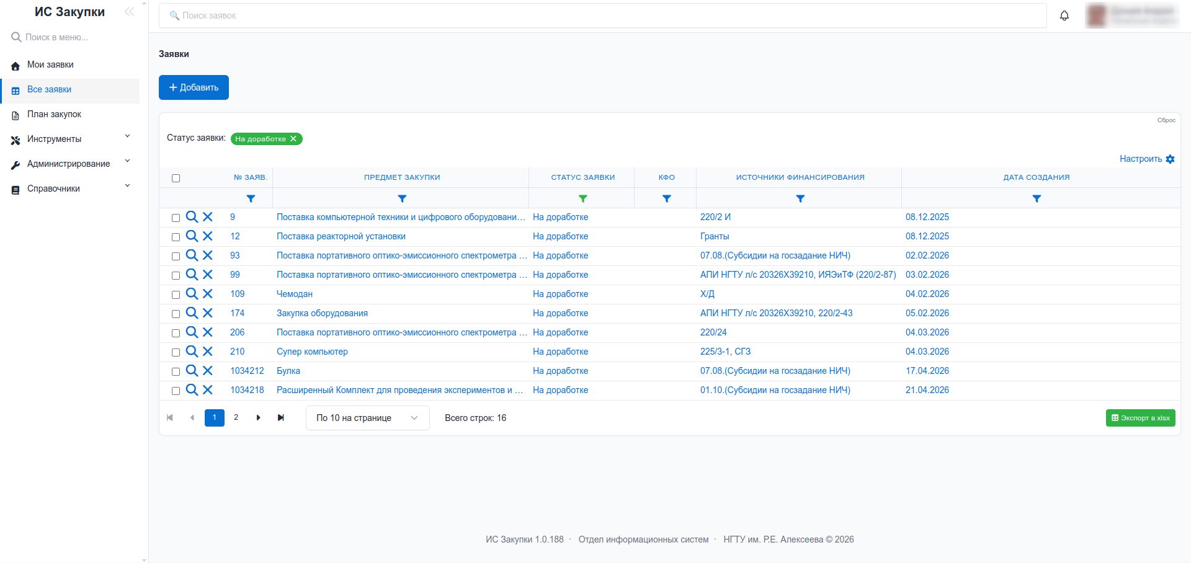This screenshot has width=1191, height=563.
Task: Open the filter for Предмет закупки column
Action: (x=402, y=198)
